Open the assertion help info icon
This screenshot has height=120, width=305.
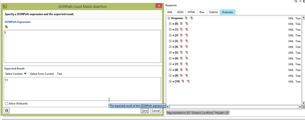coord(7,111)
